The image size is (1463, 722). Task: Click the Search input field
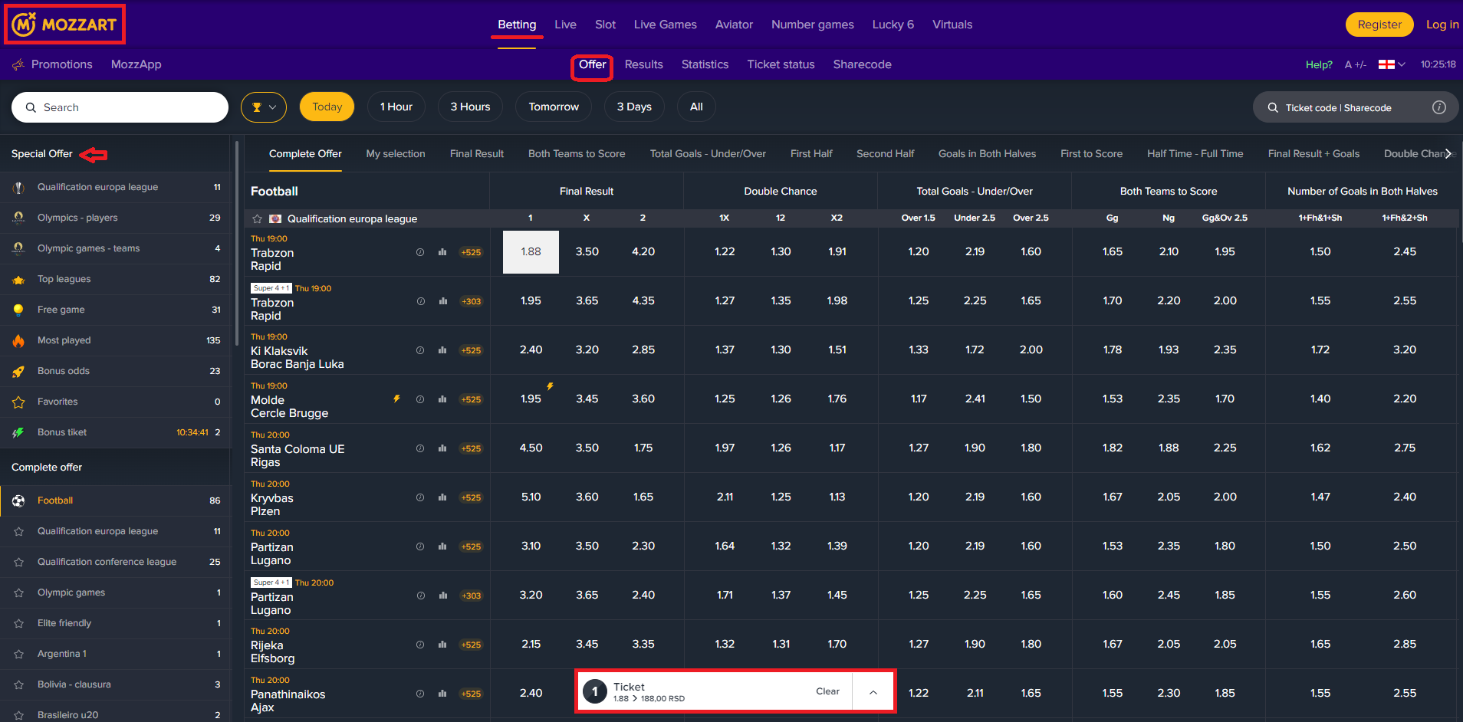[x=120, y=107]
